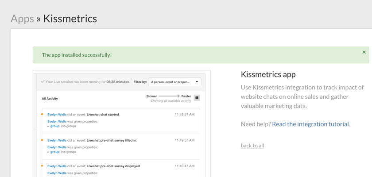Dismiss the app installed successfully banner
This screenshot has width=372, height=177.
(x=364, y=52)
